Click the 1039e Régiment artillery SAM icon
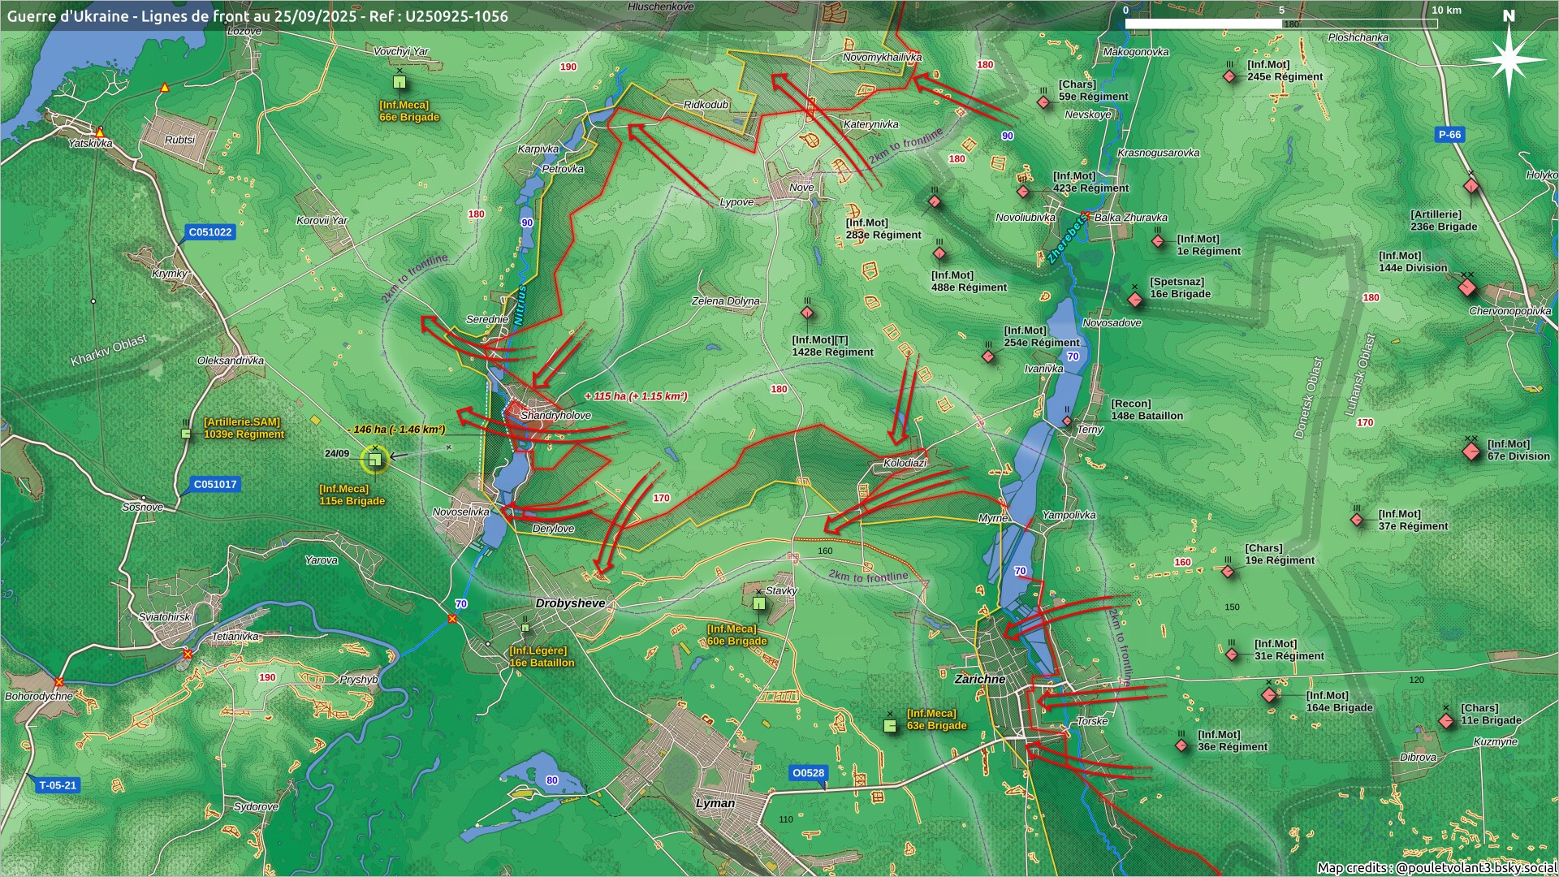 186,434
